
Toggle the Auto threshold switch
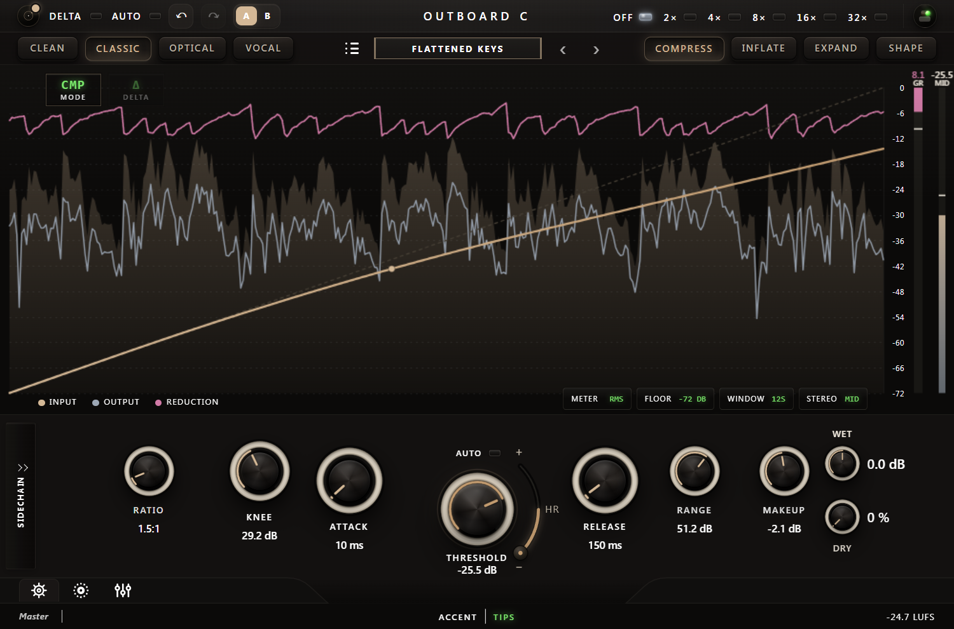click(495, 453)
